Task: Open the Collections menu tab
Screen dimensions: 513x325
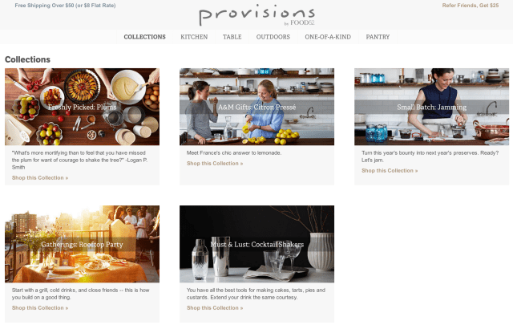Action: click(144, 37)
